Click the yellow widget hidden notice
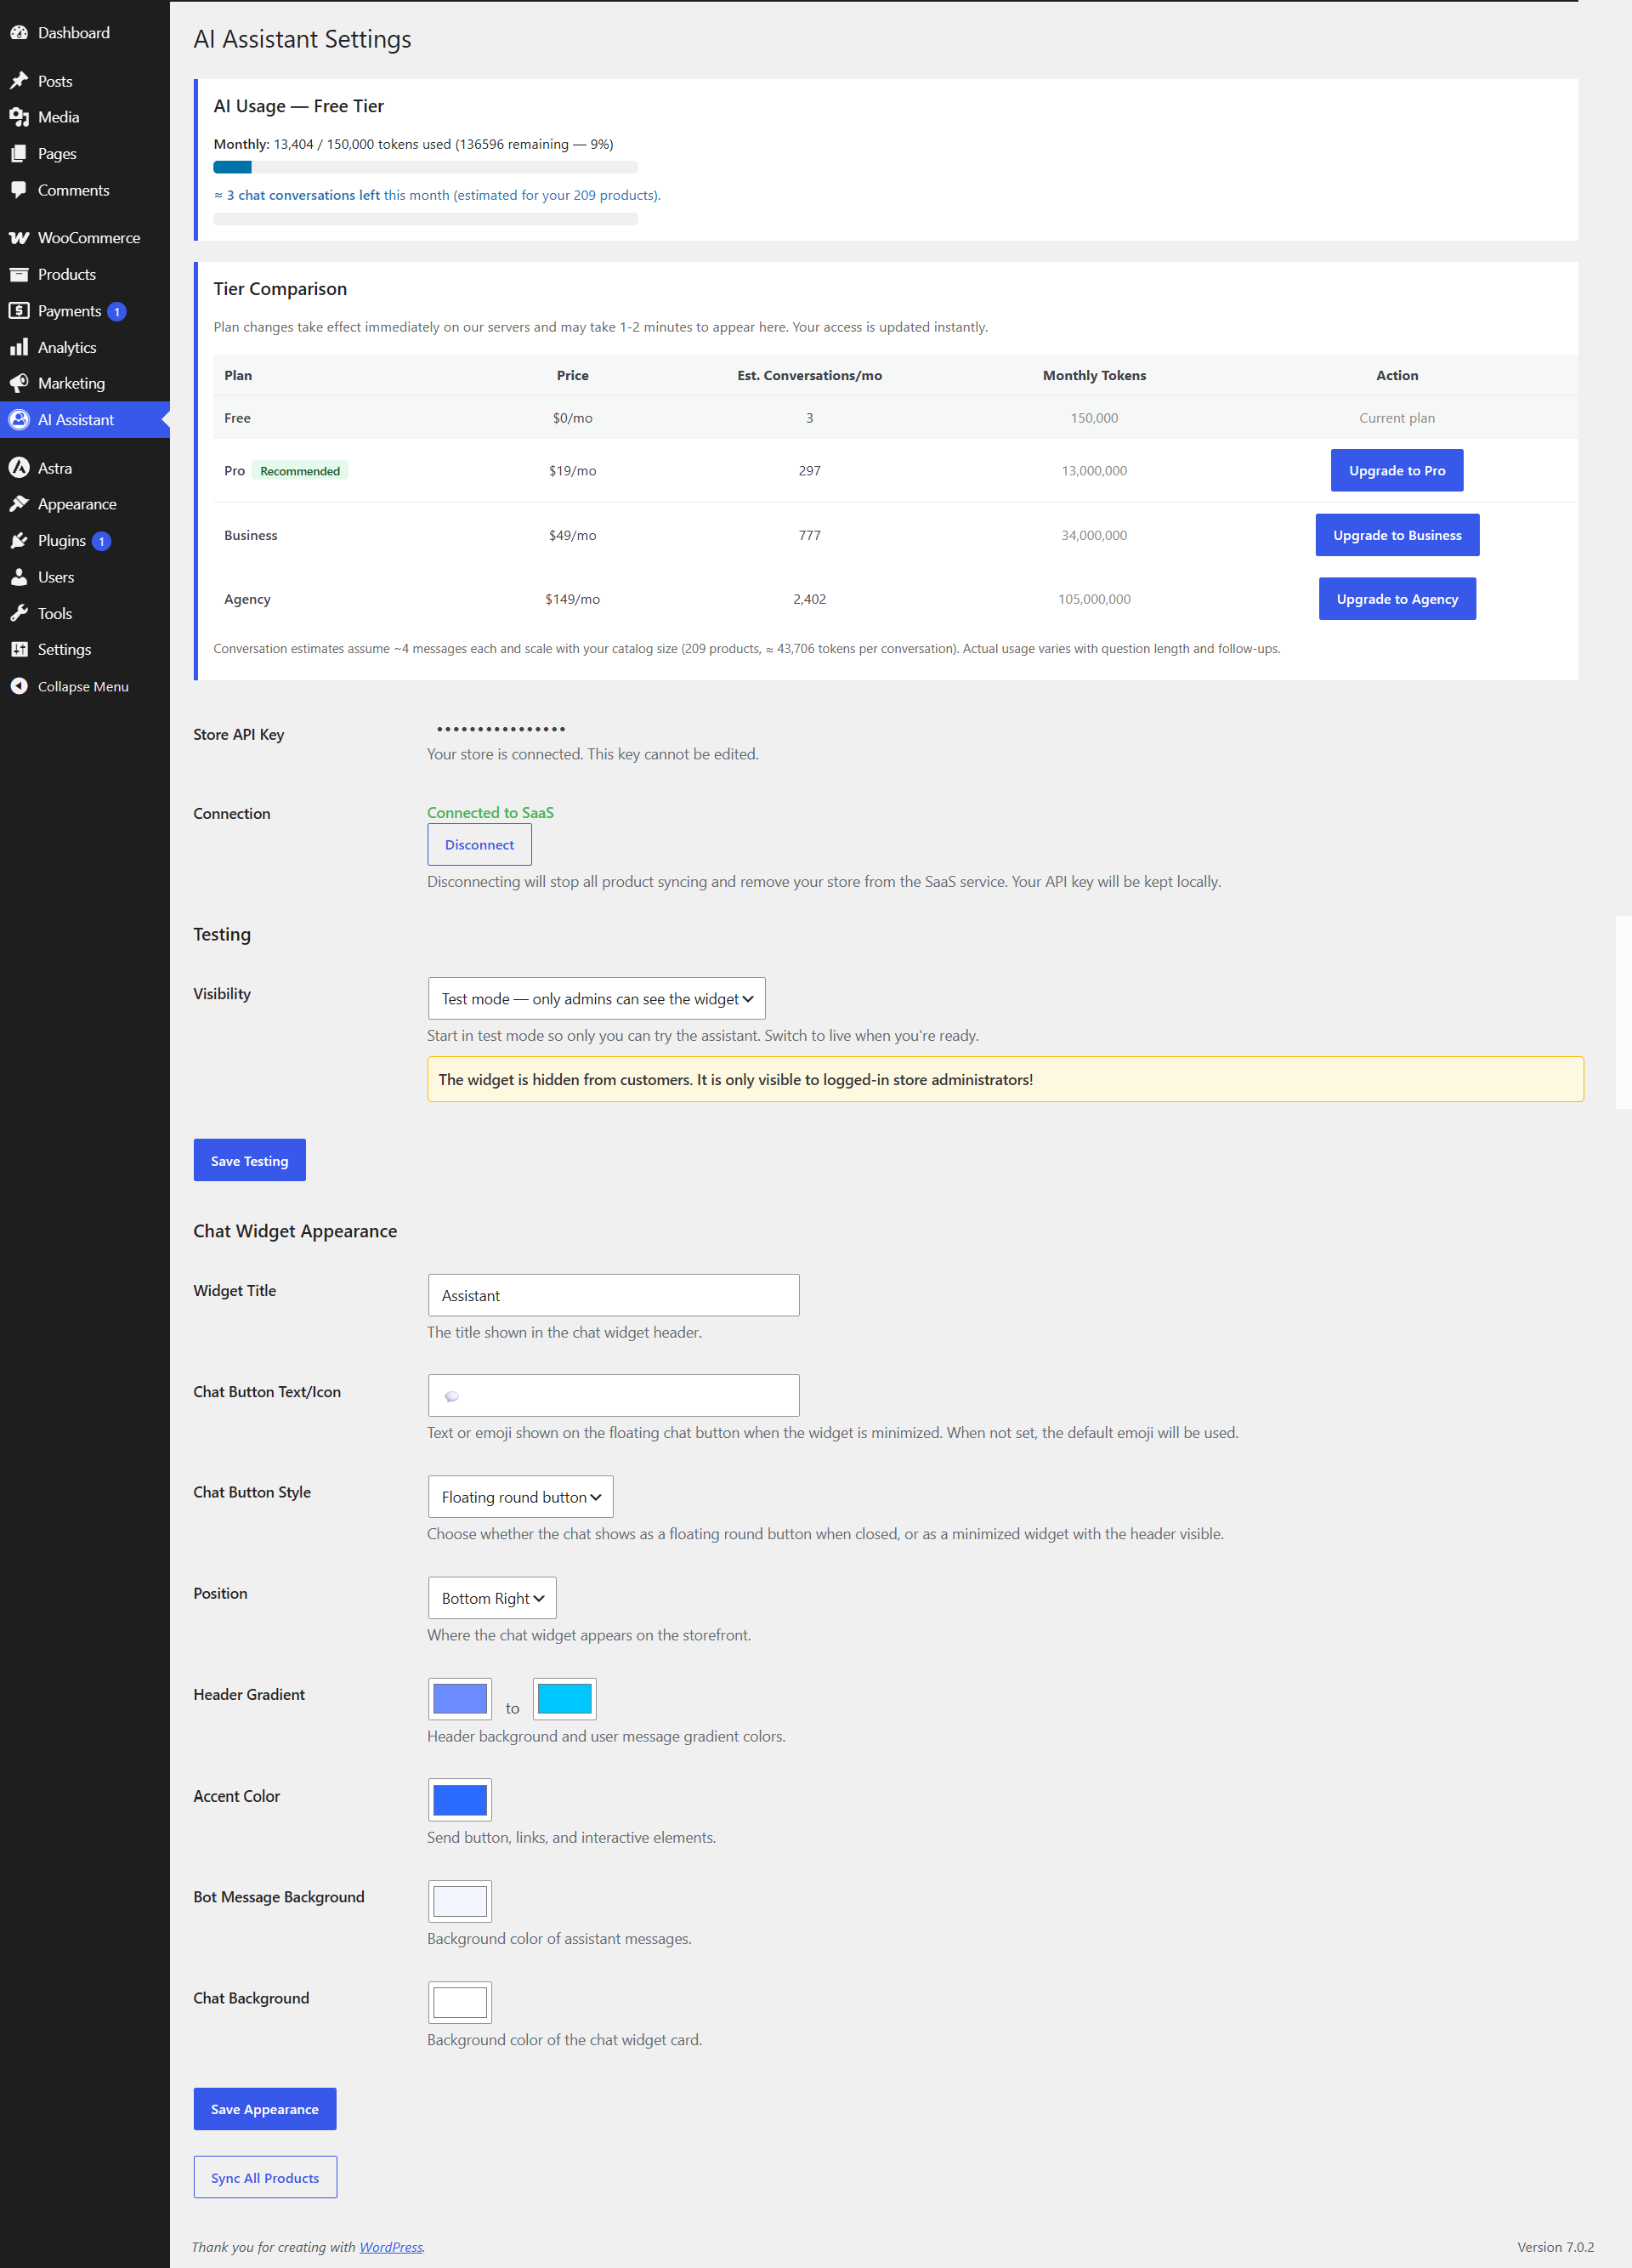1632x2268 pixels. coord(1006,1079)
